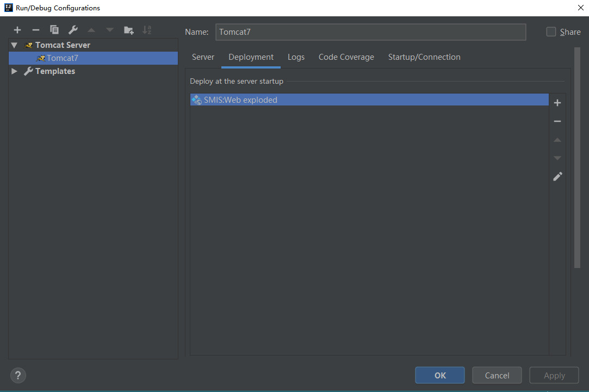Edit deployment artifact with pencil icon
Screen dimensions: 589x392
click(x=557, y=177)
